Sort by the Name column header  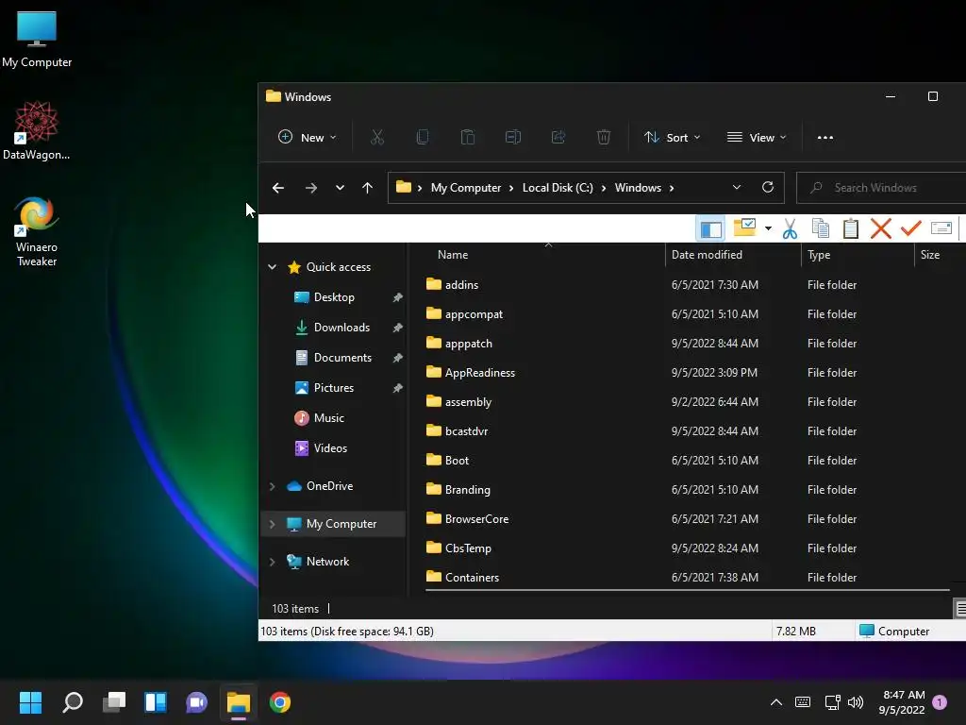(453, 255)
